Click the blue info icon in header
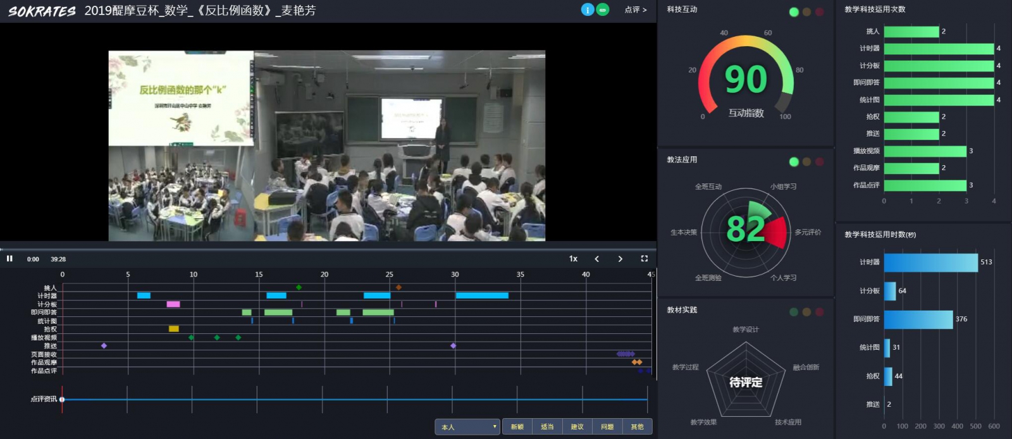This screenshot has width=1012, height=439. (588, 9)
